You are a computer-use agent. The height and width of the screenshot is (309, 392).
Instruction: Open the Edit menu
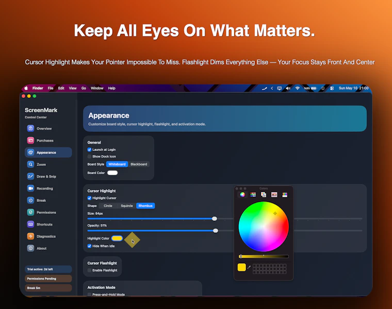[x=61, y=88]
